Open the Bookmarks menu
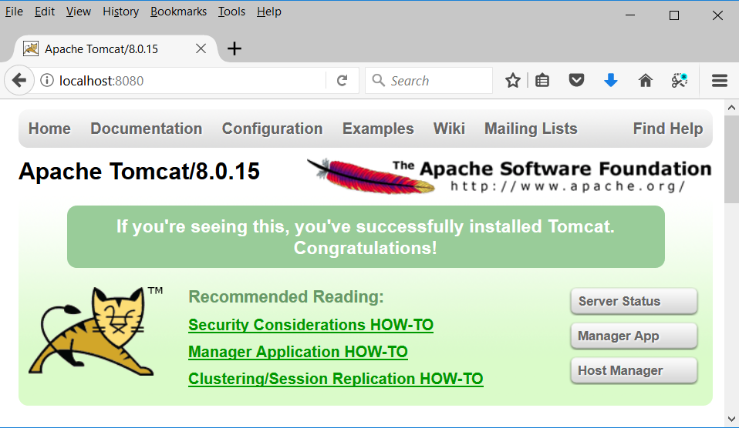739x428 pixels. click(179, 12)
